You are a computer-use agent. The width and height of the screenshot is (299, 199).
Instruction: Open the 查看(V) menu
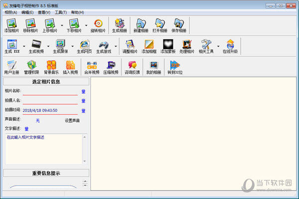pos(44,12)
